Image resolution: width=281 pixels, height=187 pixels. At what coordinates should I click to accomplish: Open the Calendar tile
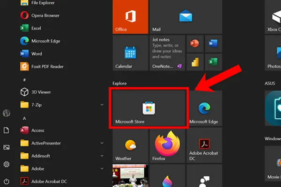pyautogui.click(x=130, y=53)
